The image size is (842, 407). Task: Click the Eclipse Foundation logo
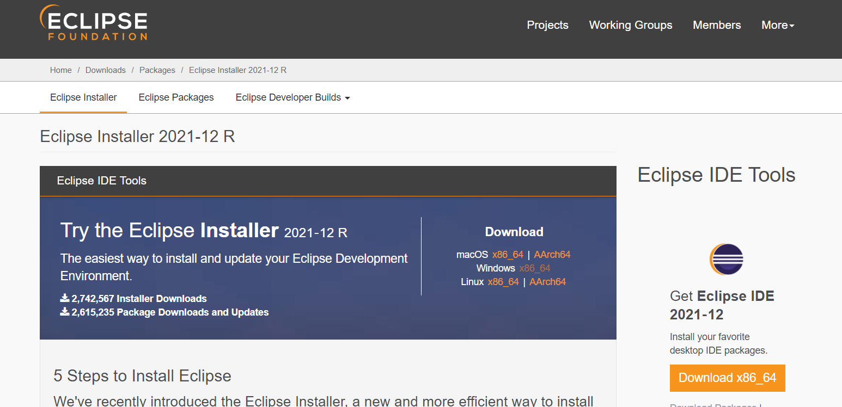(x=94, y=23)
